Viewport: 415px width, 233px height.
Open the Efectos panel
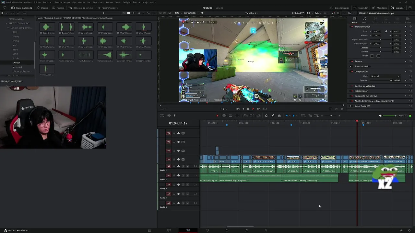point(42,8)
